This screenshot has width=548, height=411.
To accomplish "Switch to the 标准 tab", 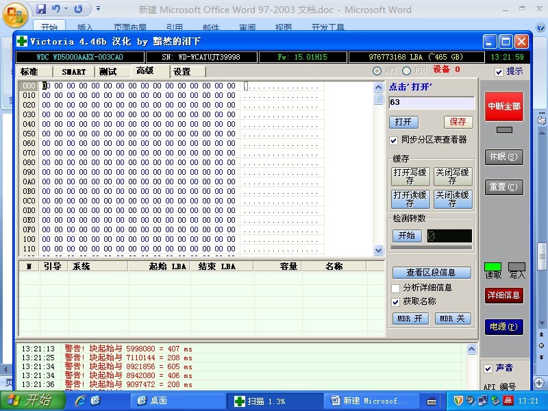I will (x=34, y=72).
